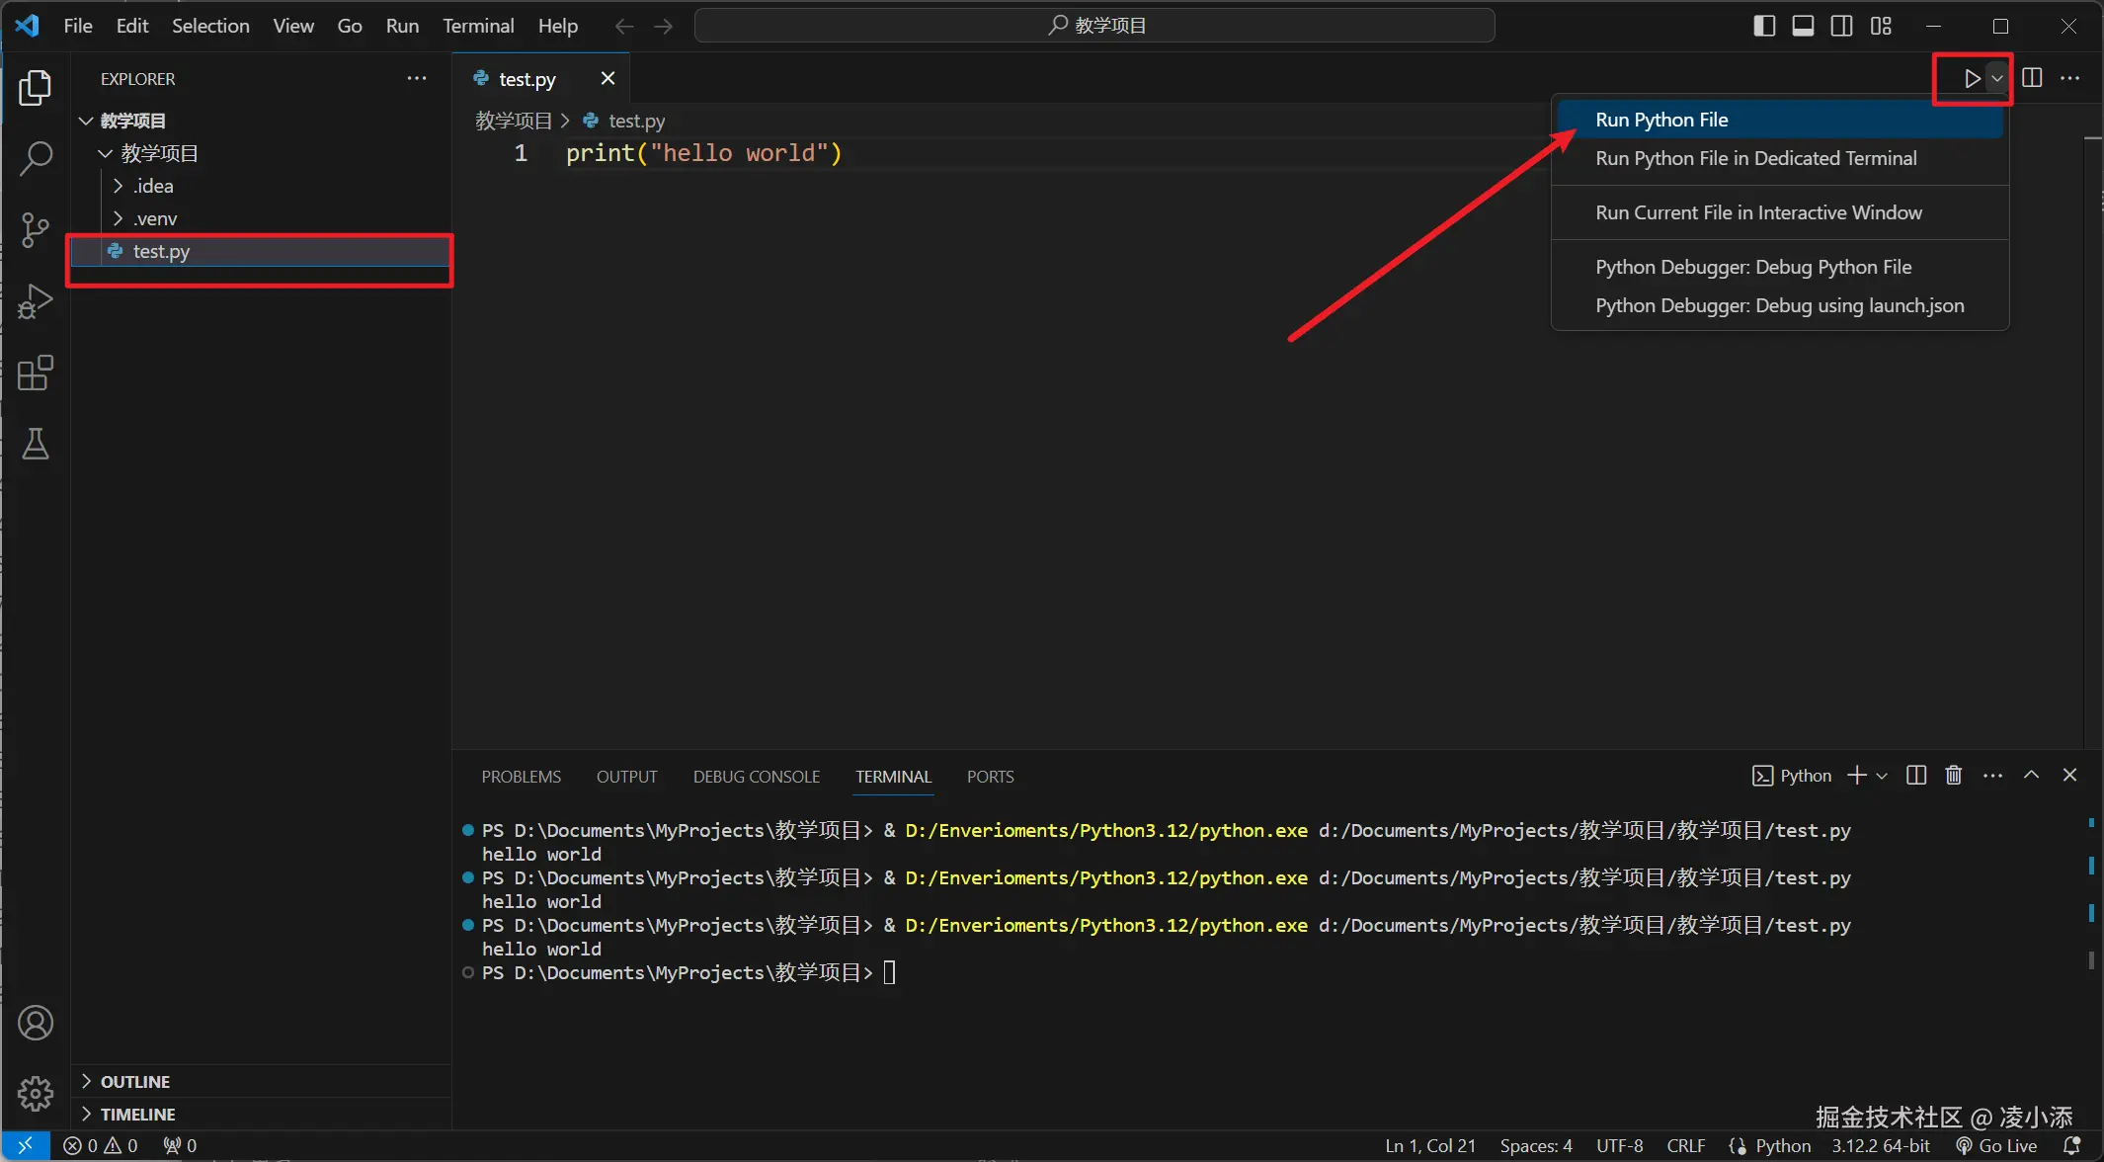
Task: Click the command center search box
Action: (1094, 26)
